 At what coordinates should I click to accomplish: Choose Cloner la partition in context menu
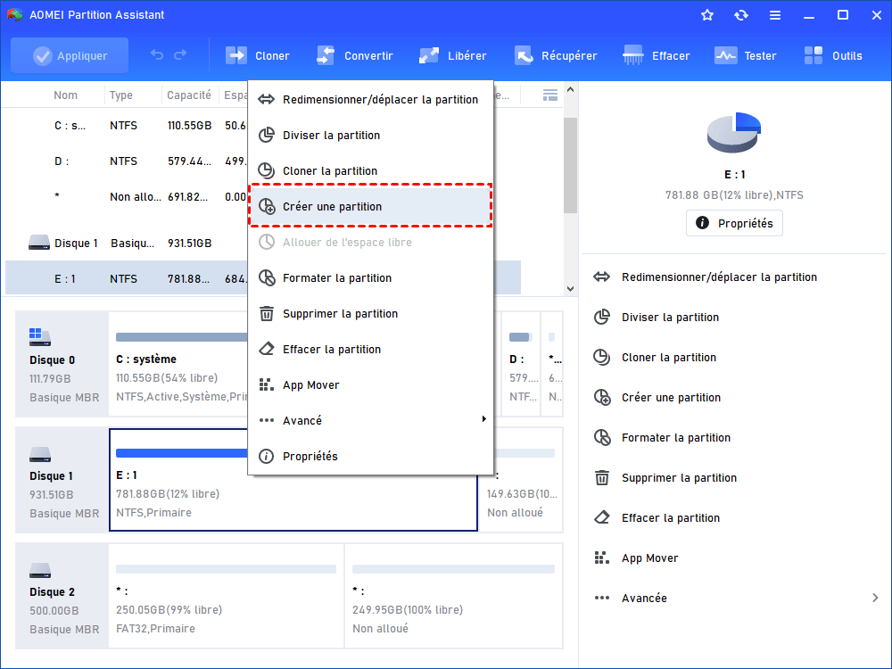[370, 170]
